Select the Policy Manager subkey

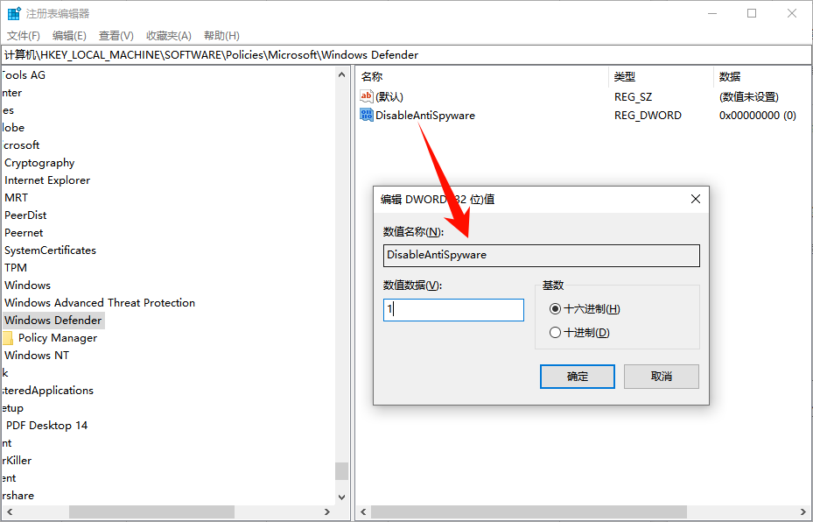(58, 338)
